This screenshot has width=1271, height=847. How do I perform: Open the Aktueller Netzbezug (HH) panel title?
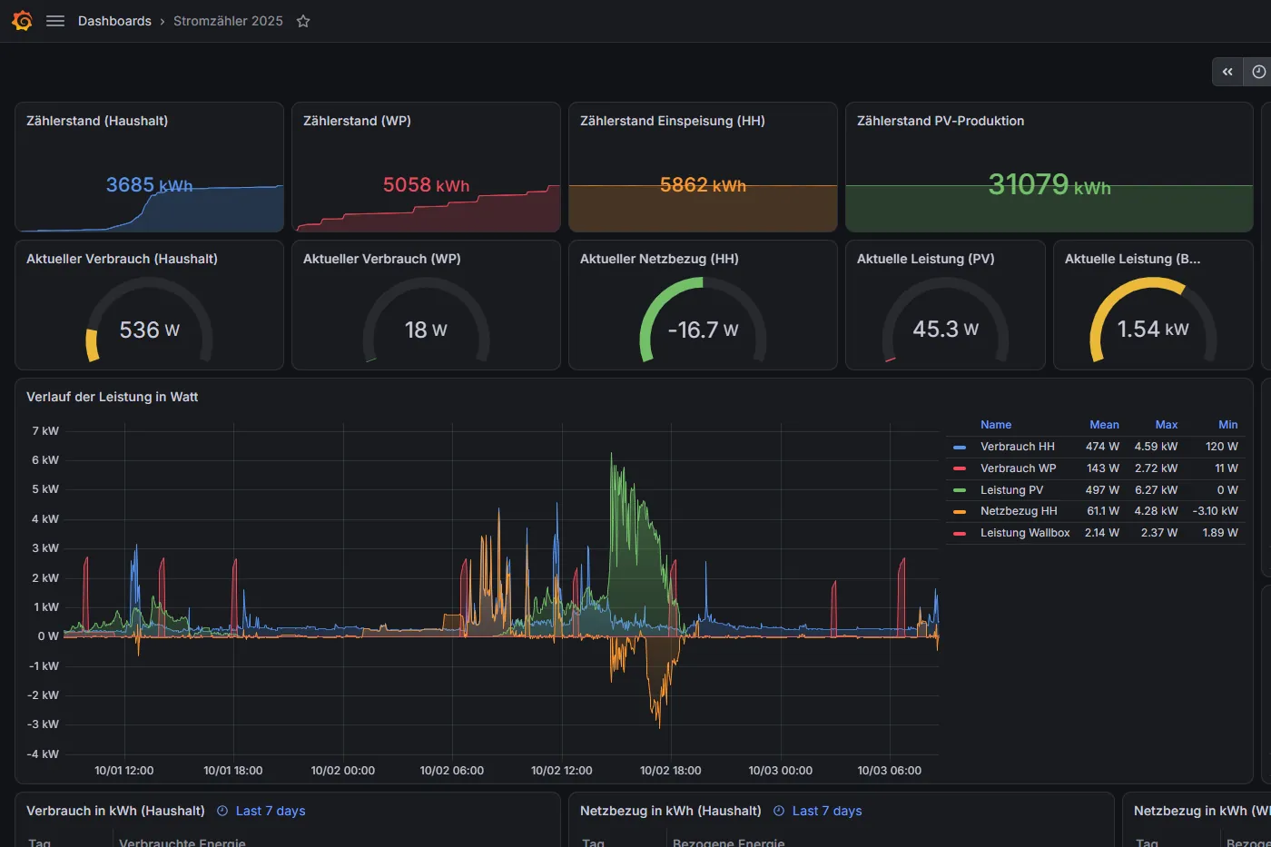(x=659, y=259)
